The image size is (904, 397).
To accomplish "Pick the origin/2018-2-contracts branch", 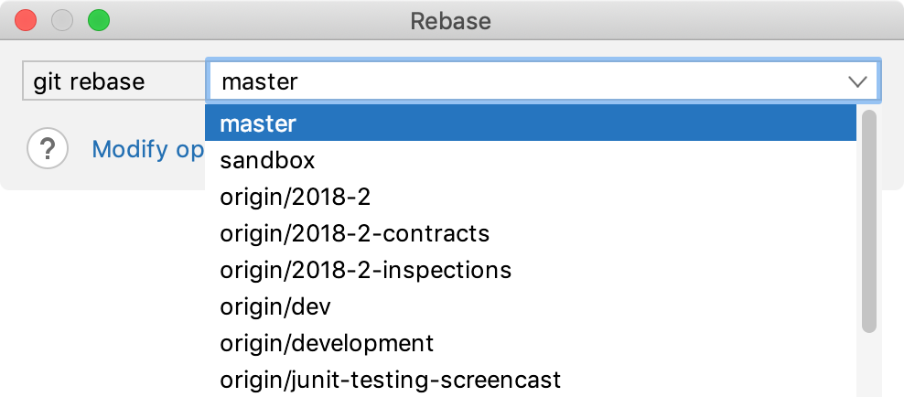I will pyautogui.click(x=355, y=233).
